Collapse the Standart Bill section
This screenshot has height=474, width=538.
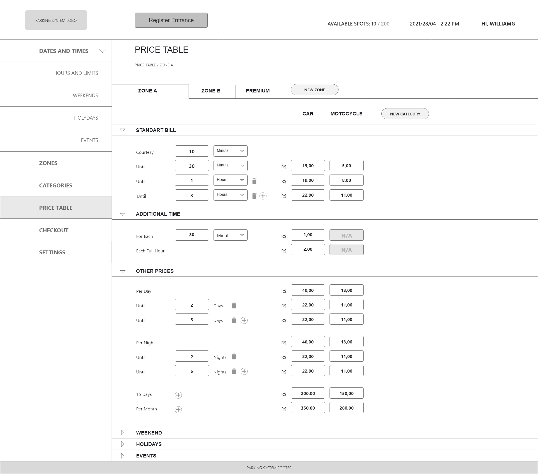pyautogui.click(x=122, y=130)
